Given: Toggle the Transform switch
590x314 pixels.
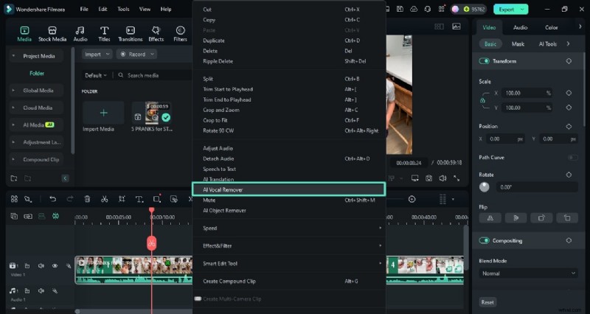Looking at the screenshot, I should (x=484, y=61).
